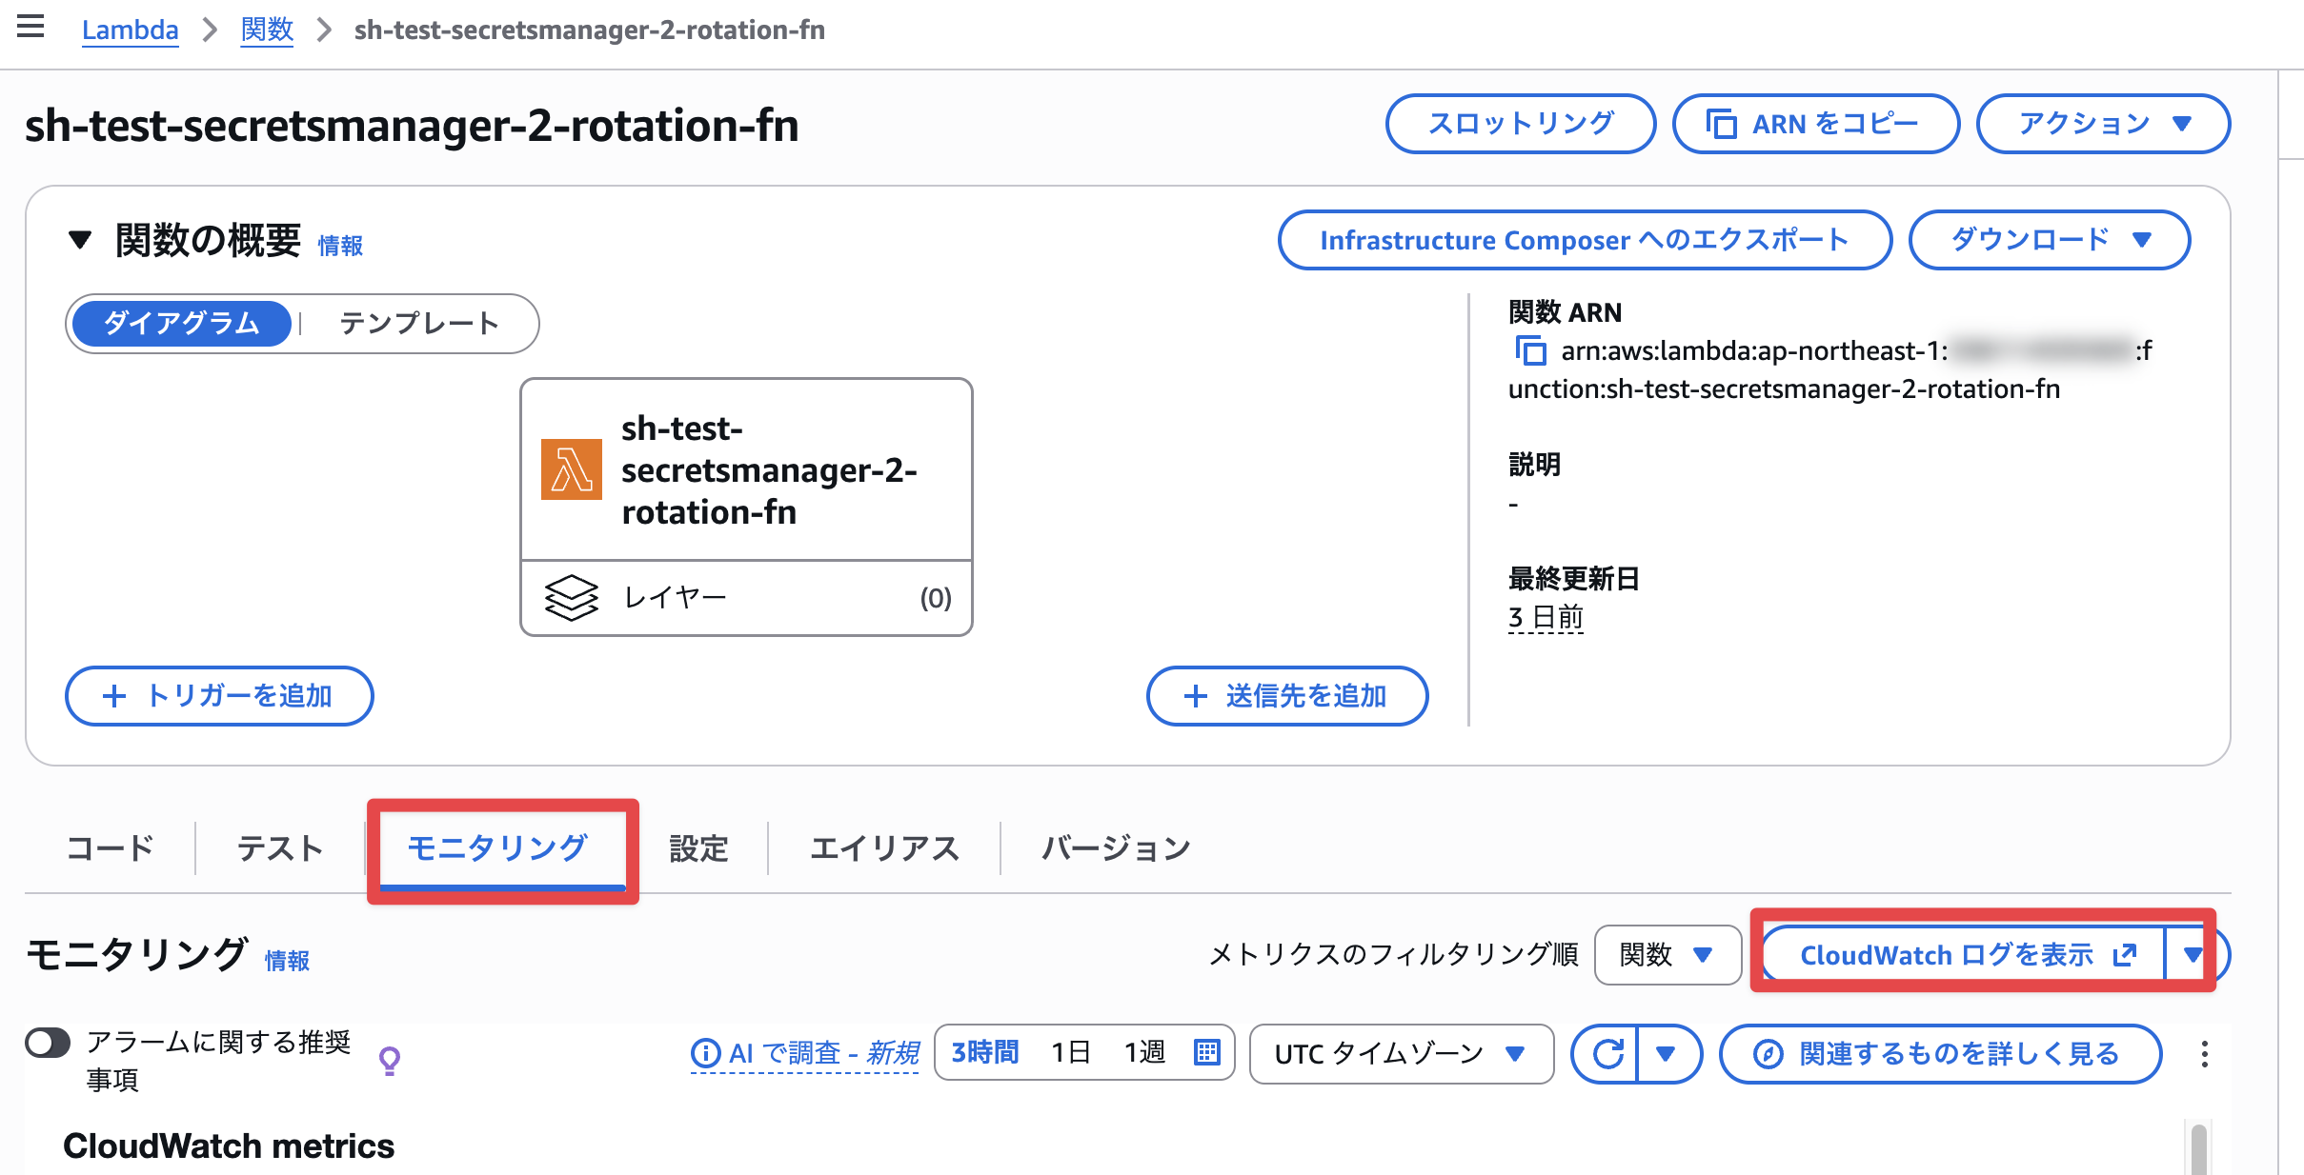Screen dimensions: 2304x1175
Task: Switch to the エイリアス tab
Action: coord(884,847)
